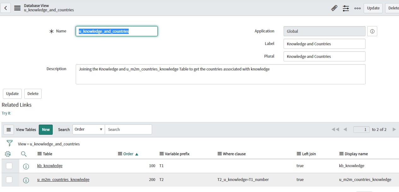Screen dimensions: 399x192
Task: Click the Application Global field
Action: click(x=325, y=31)
